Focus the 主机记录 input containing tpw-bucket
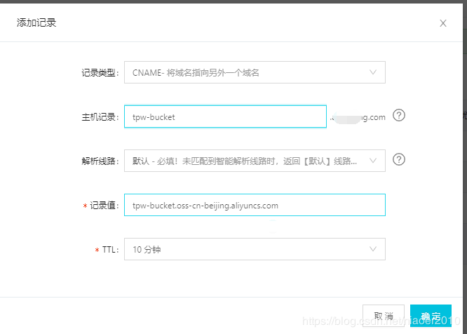 224,117
